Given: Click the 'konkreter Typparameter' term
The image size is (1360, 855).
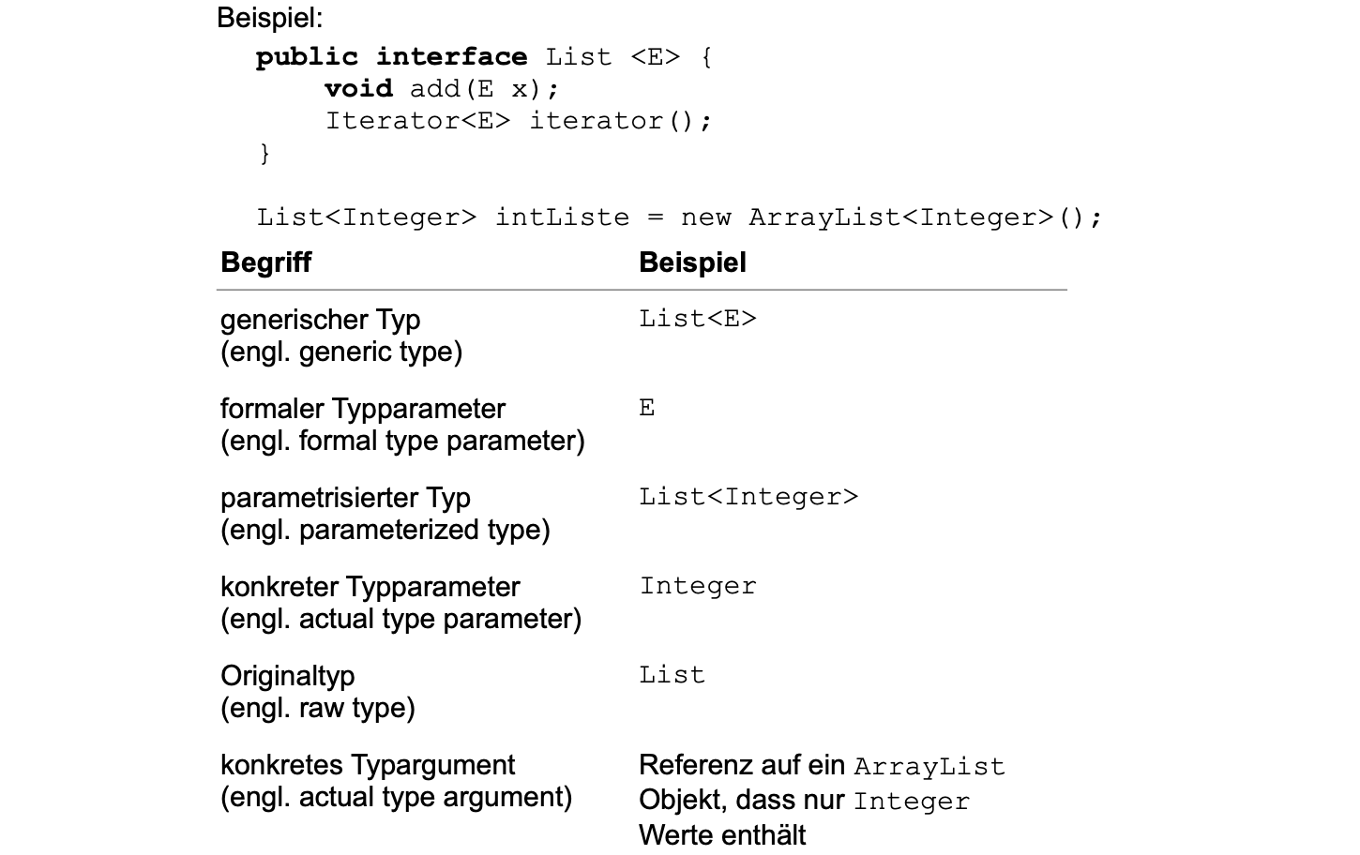Looking at the screenshot, I should click(370, 587).
